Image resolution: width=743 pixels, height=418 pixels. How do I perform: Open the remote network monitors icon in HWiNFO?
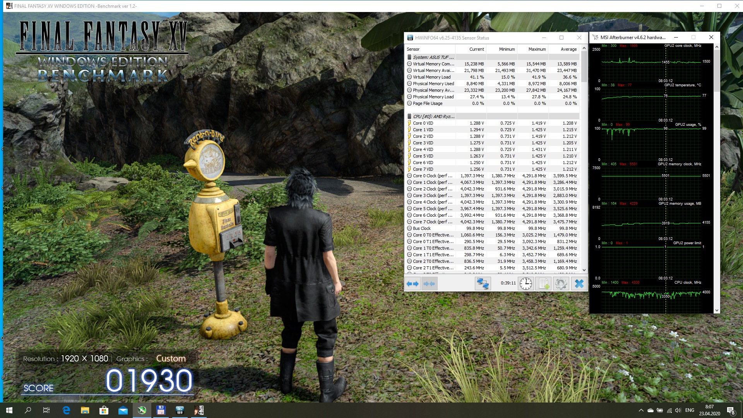(483, 284)
